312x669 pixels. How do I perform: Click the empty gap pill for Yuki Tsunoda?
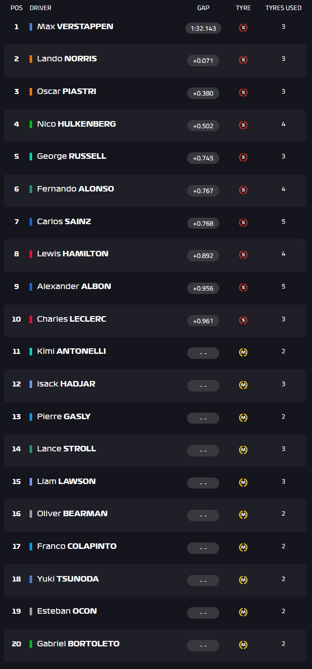[203, 580]
